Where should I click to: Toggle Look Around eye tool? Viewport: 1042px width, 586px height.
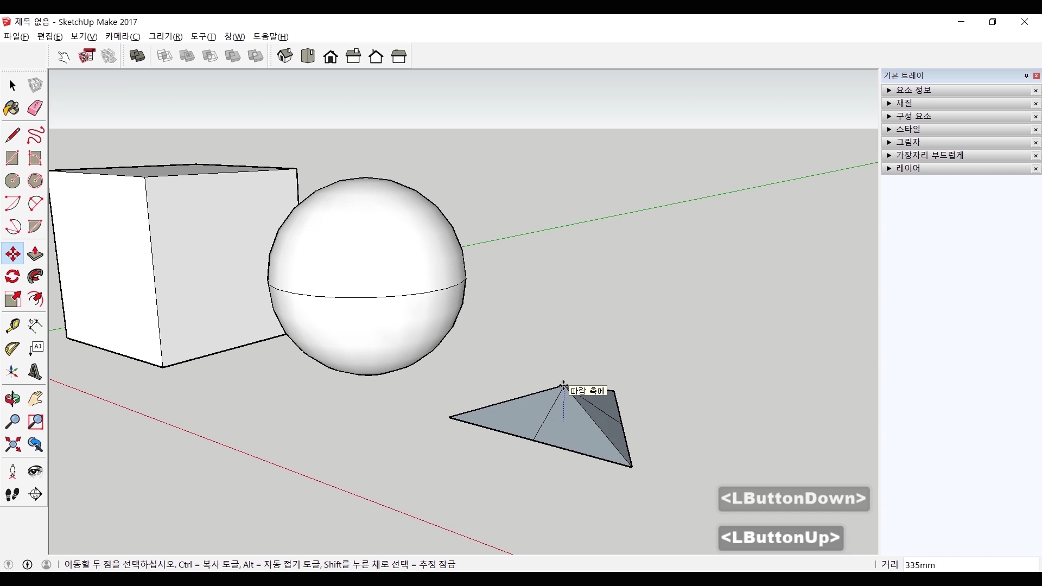pyautogui.click(x=35, y=471)
